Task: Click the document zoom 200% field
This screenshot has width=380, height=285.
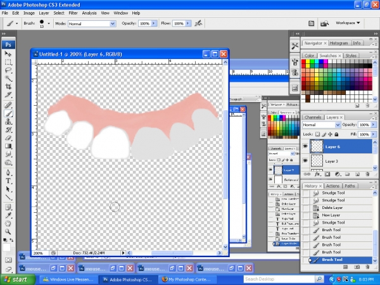Action: pos(41,253)
